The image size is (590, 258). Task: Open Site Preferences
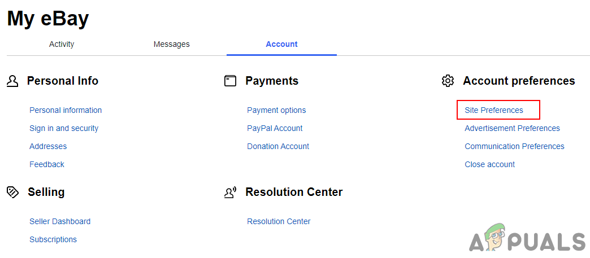point(494,110)
